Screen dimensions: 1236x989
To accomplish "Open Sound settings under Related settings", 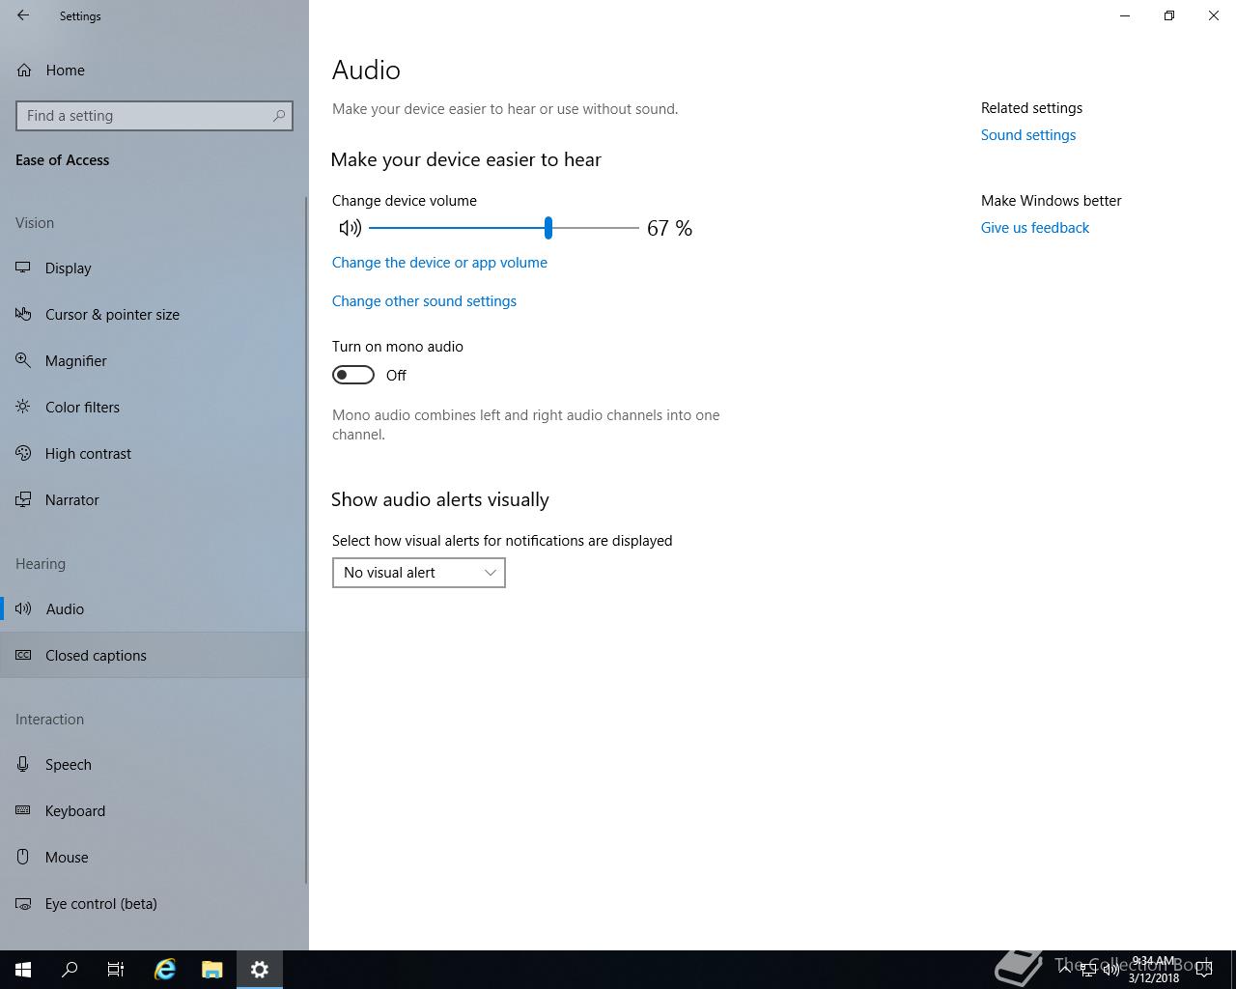I will 1028,135.
